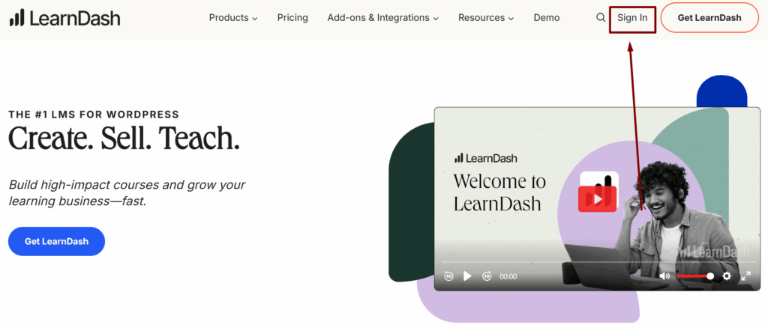
Task: Click 'THE #1 LMS FOR WORDPRESS' text
Action: [x=94, y=115]
